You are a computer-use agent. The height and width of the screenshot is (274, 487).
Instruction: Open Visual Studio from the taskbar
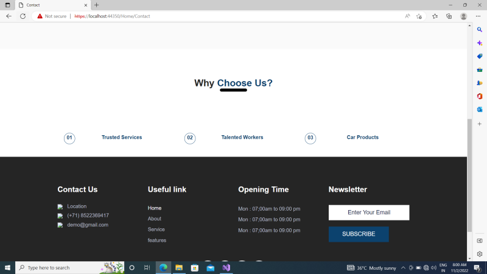(x=226, y=268)
